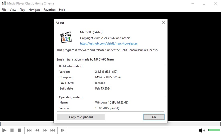The width and height of the screenshot is (221, 135).
Task: Open the Navigate menu
Action: click(x=34, y=10)
